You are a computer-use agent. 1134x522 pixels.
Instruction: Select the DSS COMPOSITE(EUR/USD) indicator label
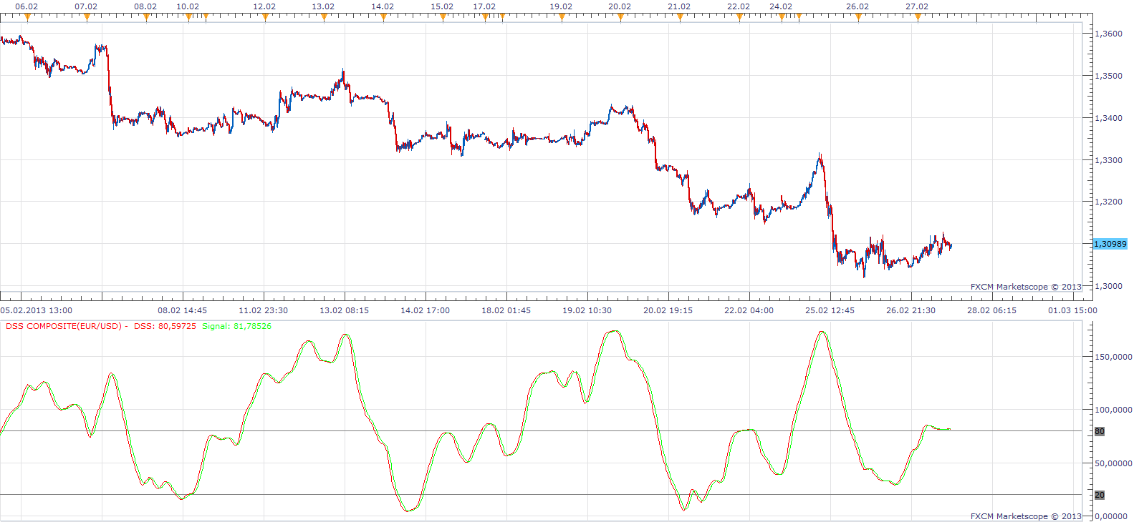pos(64,326)
